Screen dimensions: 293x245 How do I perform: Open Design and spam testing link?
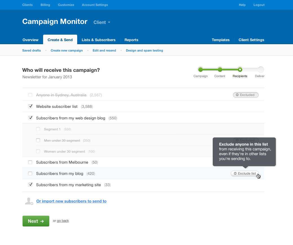coord(145,50)
